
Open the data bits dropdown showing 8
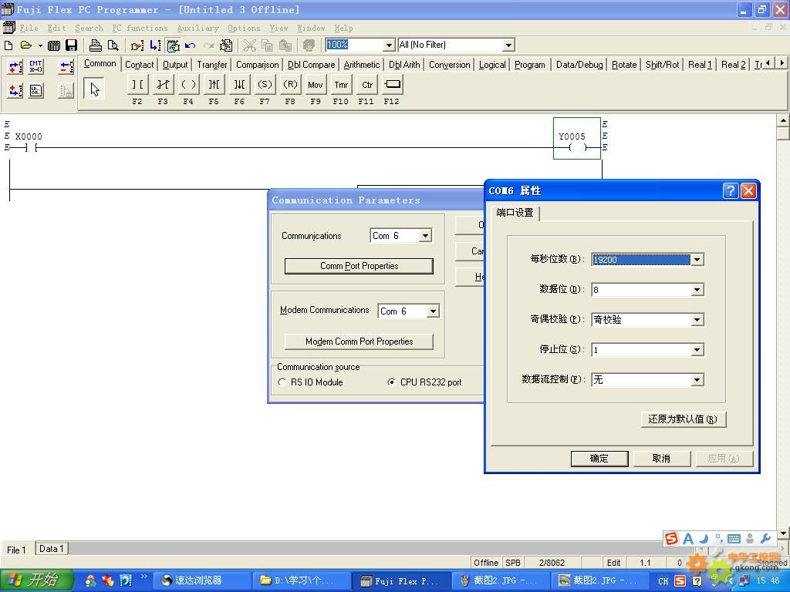pos(697,290)
